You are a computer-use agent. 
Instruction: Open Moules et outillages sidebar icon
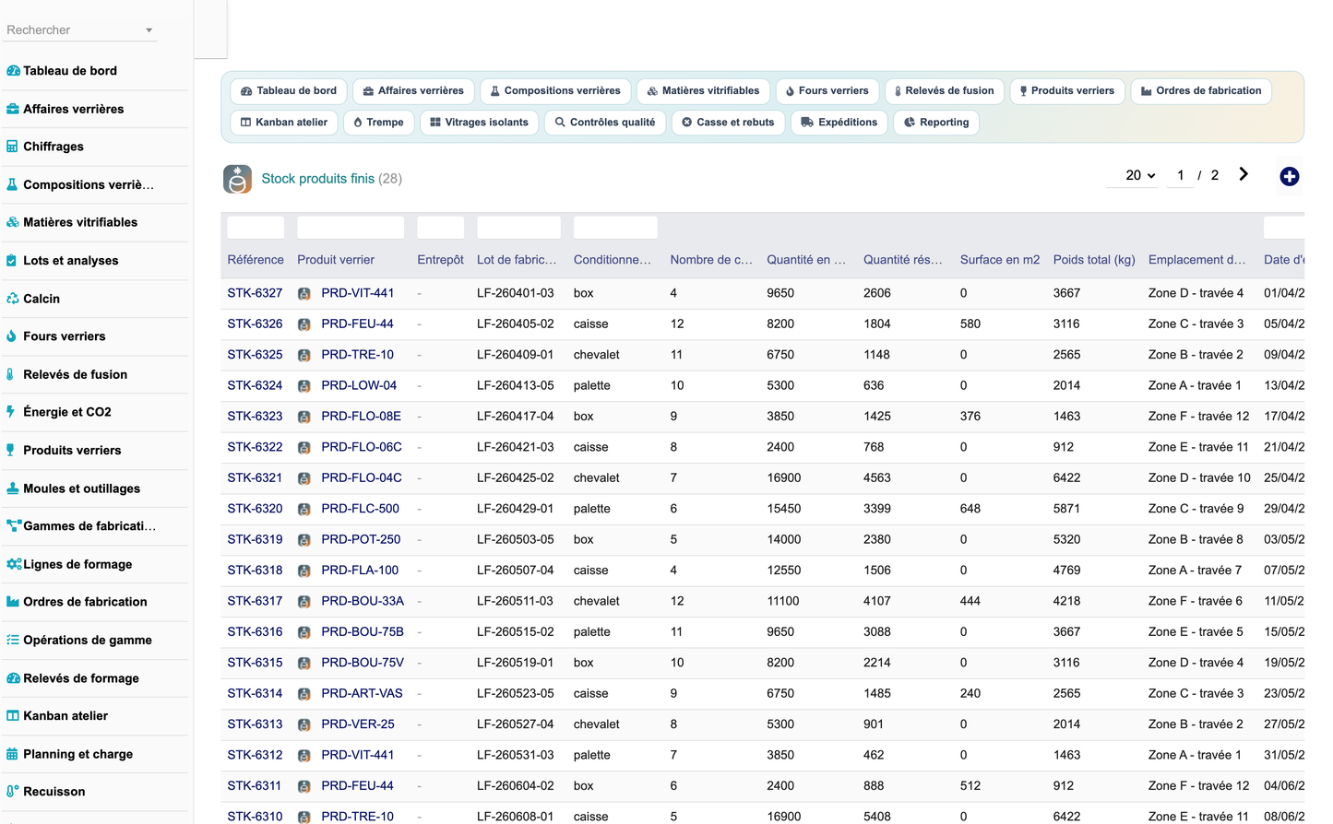(x=12, y=489)
